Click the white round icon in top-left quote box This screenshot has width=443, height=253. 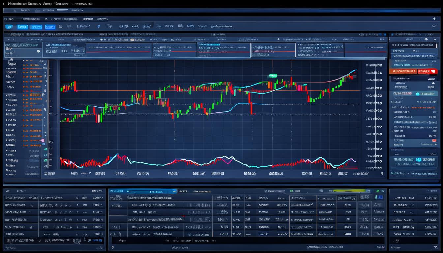coord(38,51)
